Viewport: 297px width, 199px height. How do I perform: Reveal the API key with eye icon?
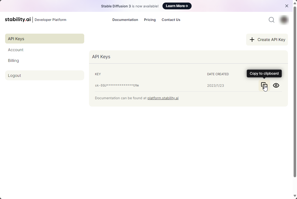[276, 85]
